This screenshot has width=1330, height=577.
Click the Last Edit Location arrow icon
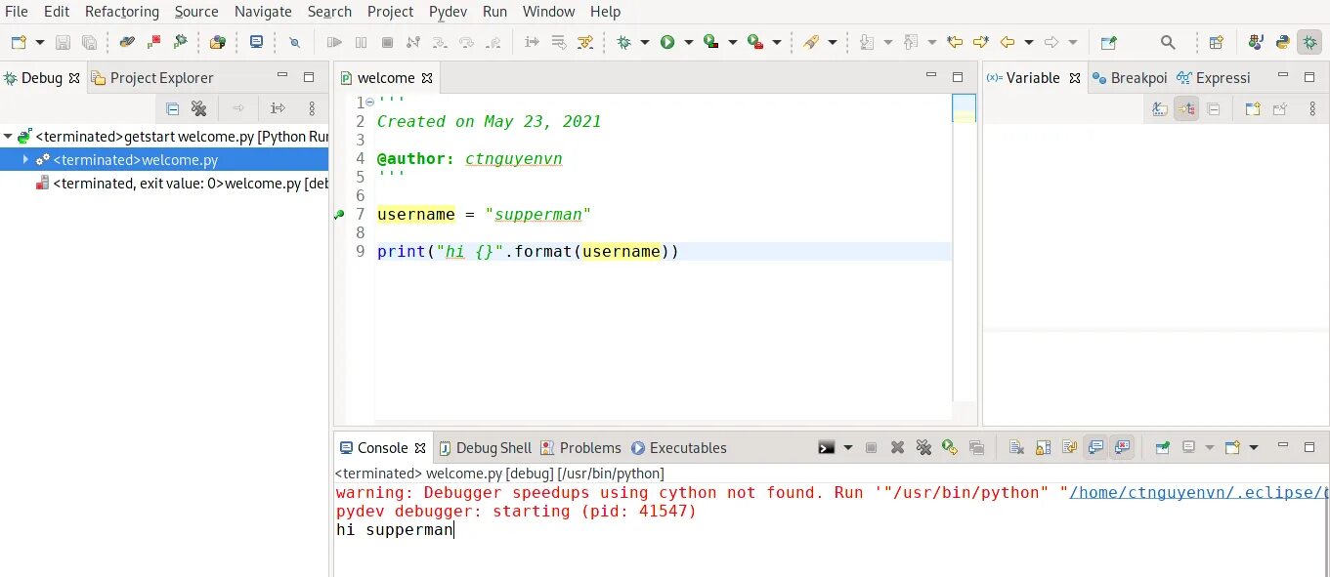(x=955, y=42)
